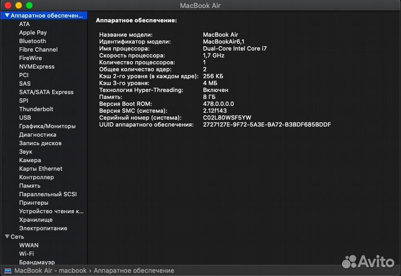The width and height of the screenshot is (401, 276).
Task: Select Память in sidebar
Action: [30, 186]
